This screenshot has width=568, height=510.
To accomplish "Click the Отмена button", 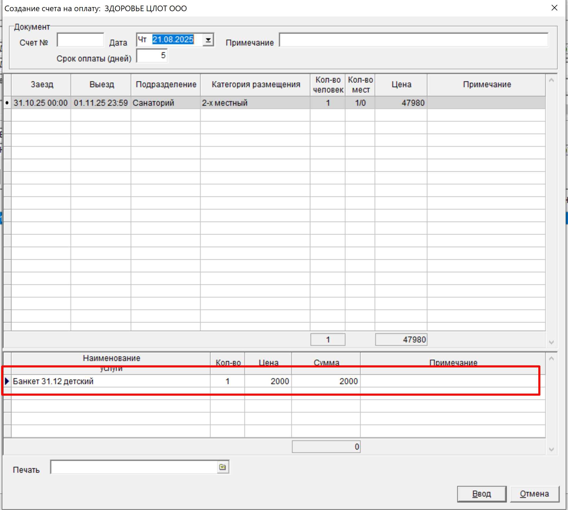I will coord(534,494).
